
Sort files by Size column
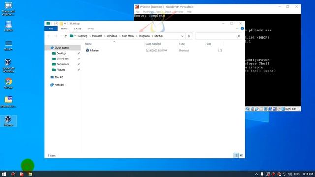(209, 44)
